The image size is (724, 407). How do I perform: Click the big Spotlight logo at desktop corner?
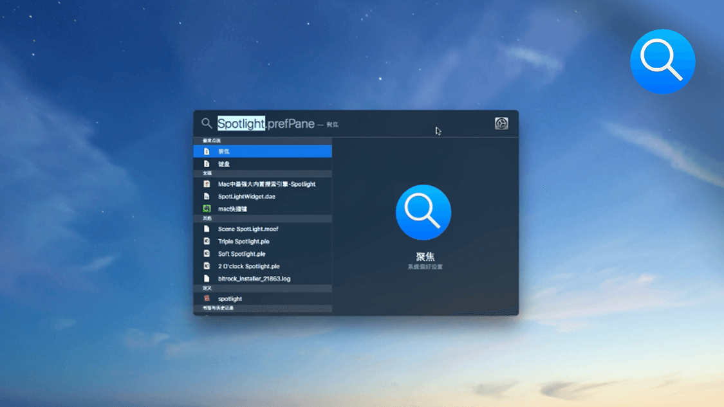[x=662, y=62]
